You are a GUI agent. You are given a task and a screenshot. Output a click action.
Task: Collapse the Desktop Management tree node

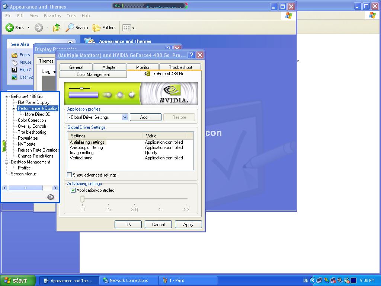(x=7, y=162)
